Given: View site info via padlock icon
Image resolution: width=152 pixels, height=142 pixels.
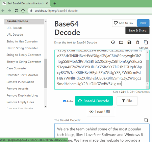Looking at the screenshot, I should (31, 11).
